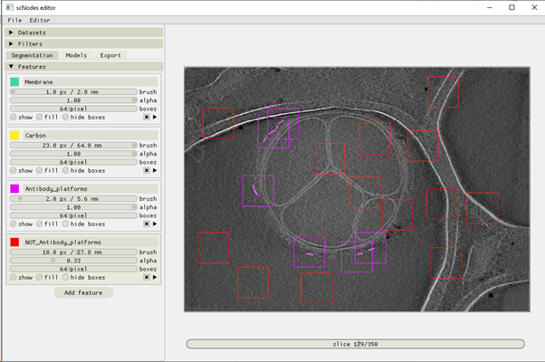Toggle fill for Carbon feature

click(x=39, y=170)
